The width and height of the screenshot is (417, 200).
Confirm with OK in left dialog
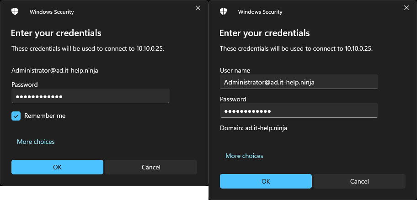tap(57, 167)
